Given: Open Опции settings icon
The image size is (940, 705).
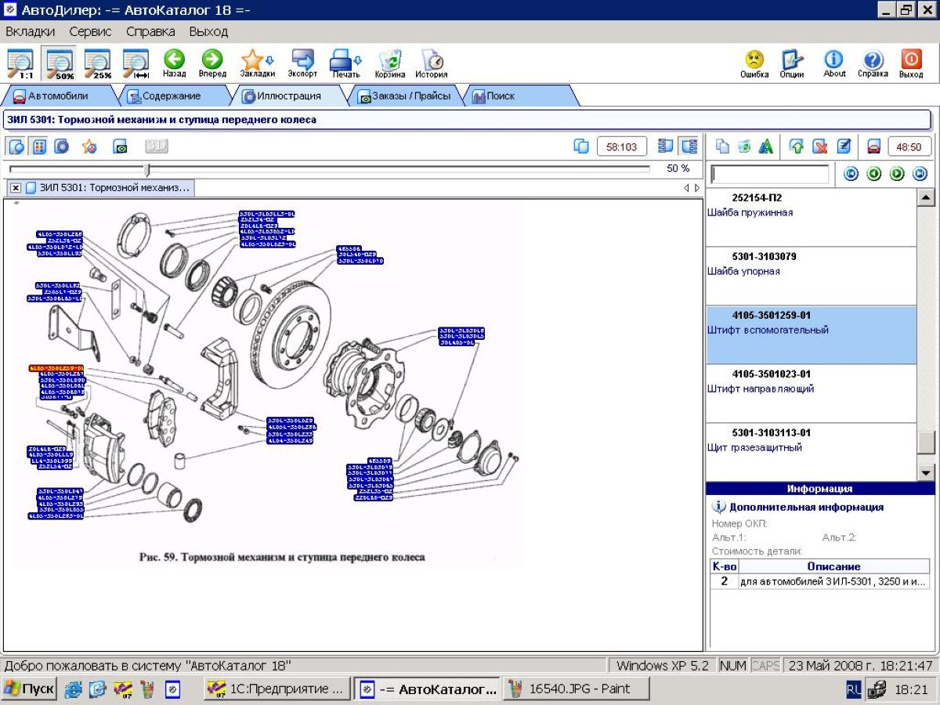Looking at the screenshot, I should pos(792,63).
